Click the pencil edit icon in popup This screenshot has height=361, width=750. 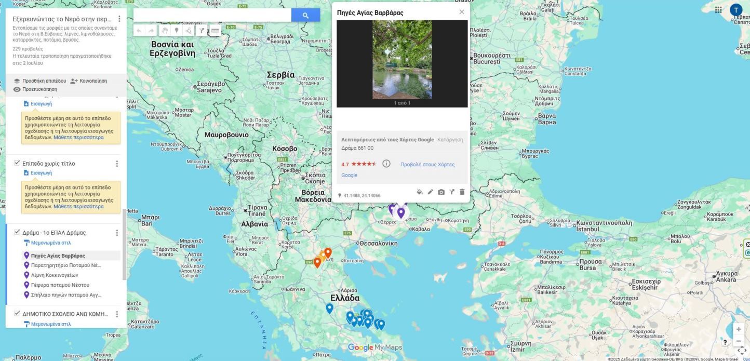point(430,192)
